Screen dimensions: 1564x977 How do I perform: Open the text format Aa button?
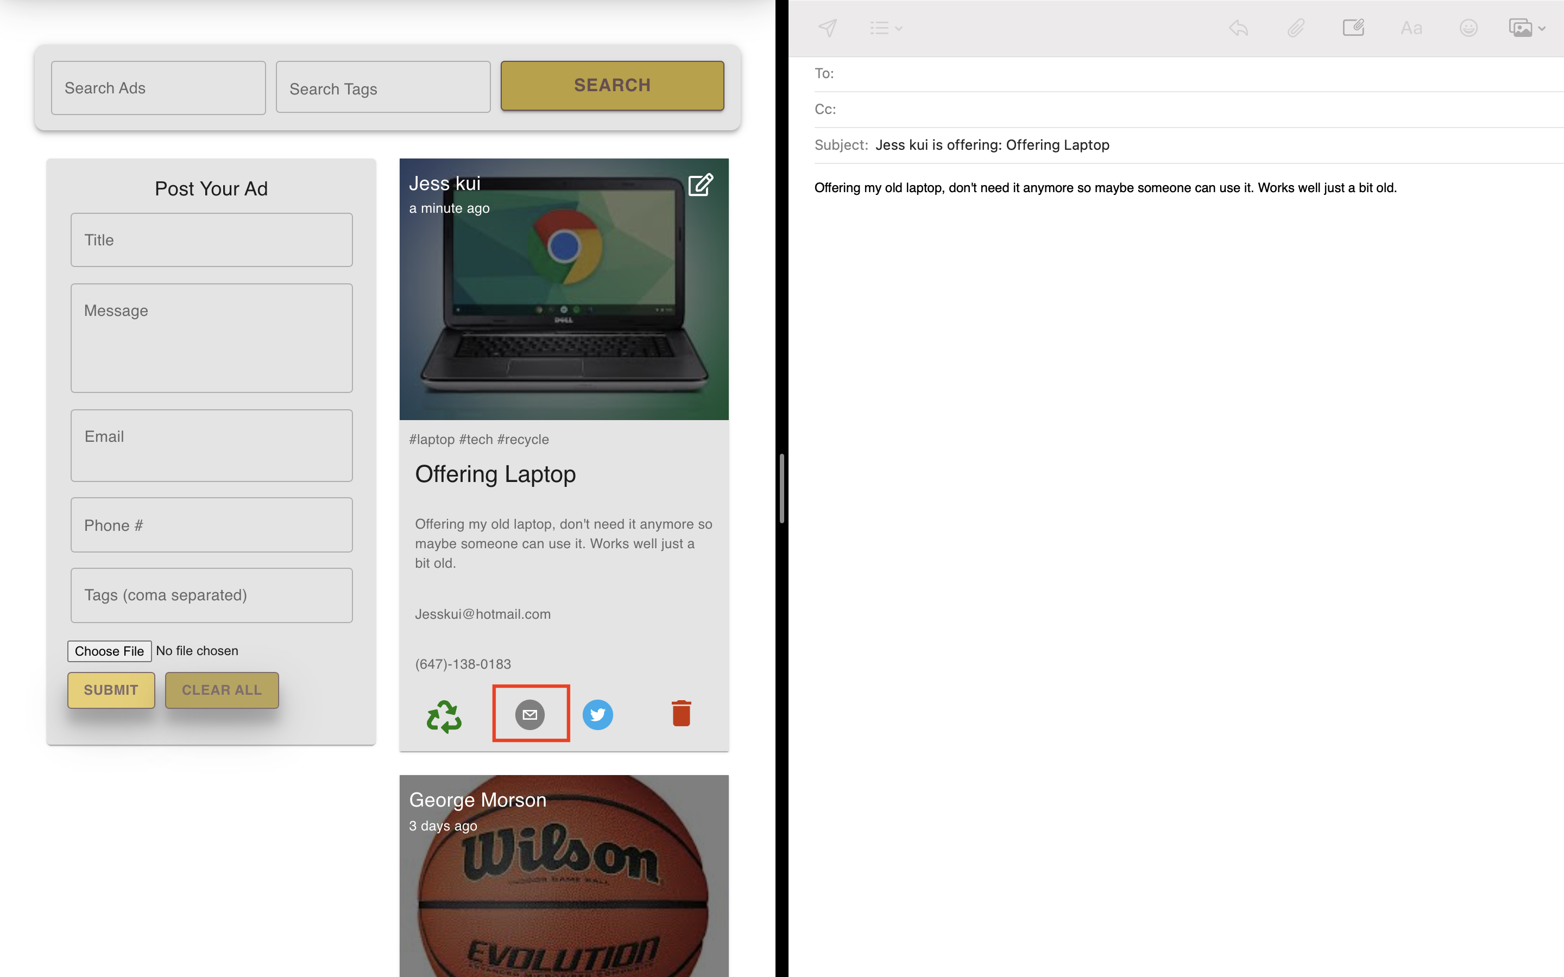click(1411, 28)
